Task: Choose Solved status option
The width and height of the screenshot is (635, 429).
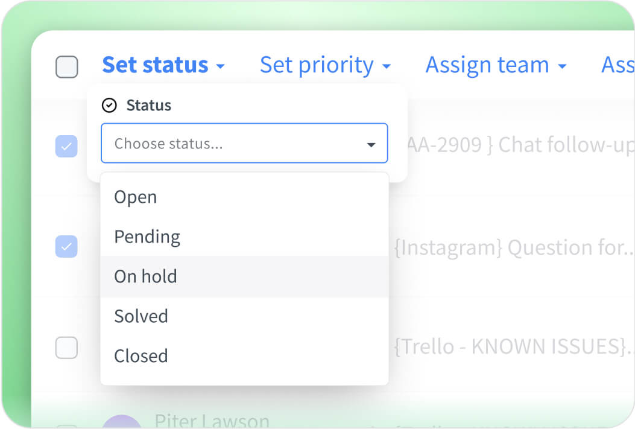Action: [141, 316]
